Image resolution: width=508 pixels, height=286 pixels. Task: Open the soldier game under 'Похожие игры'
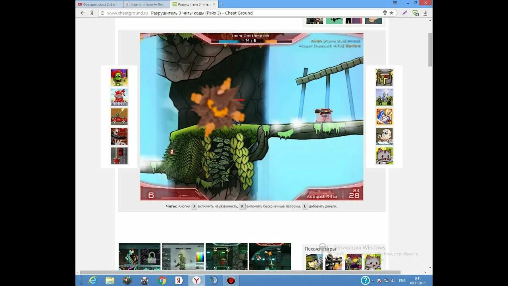click(x=314, y=262)
